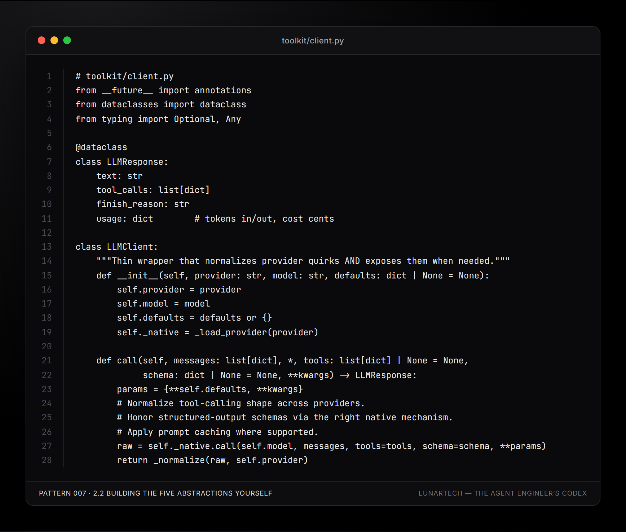The image size is (626, 532).
Task: Click comment 'Normalize tool-calling shape across providers'
Action: coord(241,403)
